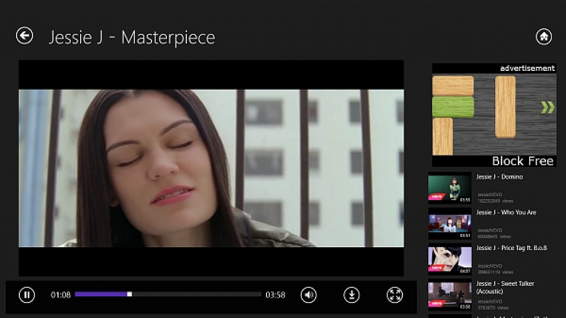The width and height of the screenshot is (566, 318).
Task: Select the Sweet Talker (Acoustic) title
Action: [x=505, y=287]
